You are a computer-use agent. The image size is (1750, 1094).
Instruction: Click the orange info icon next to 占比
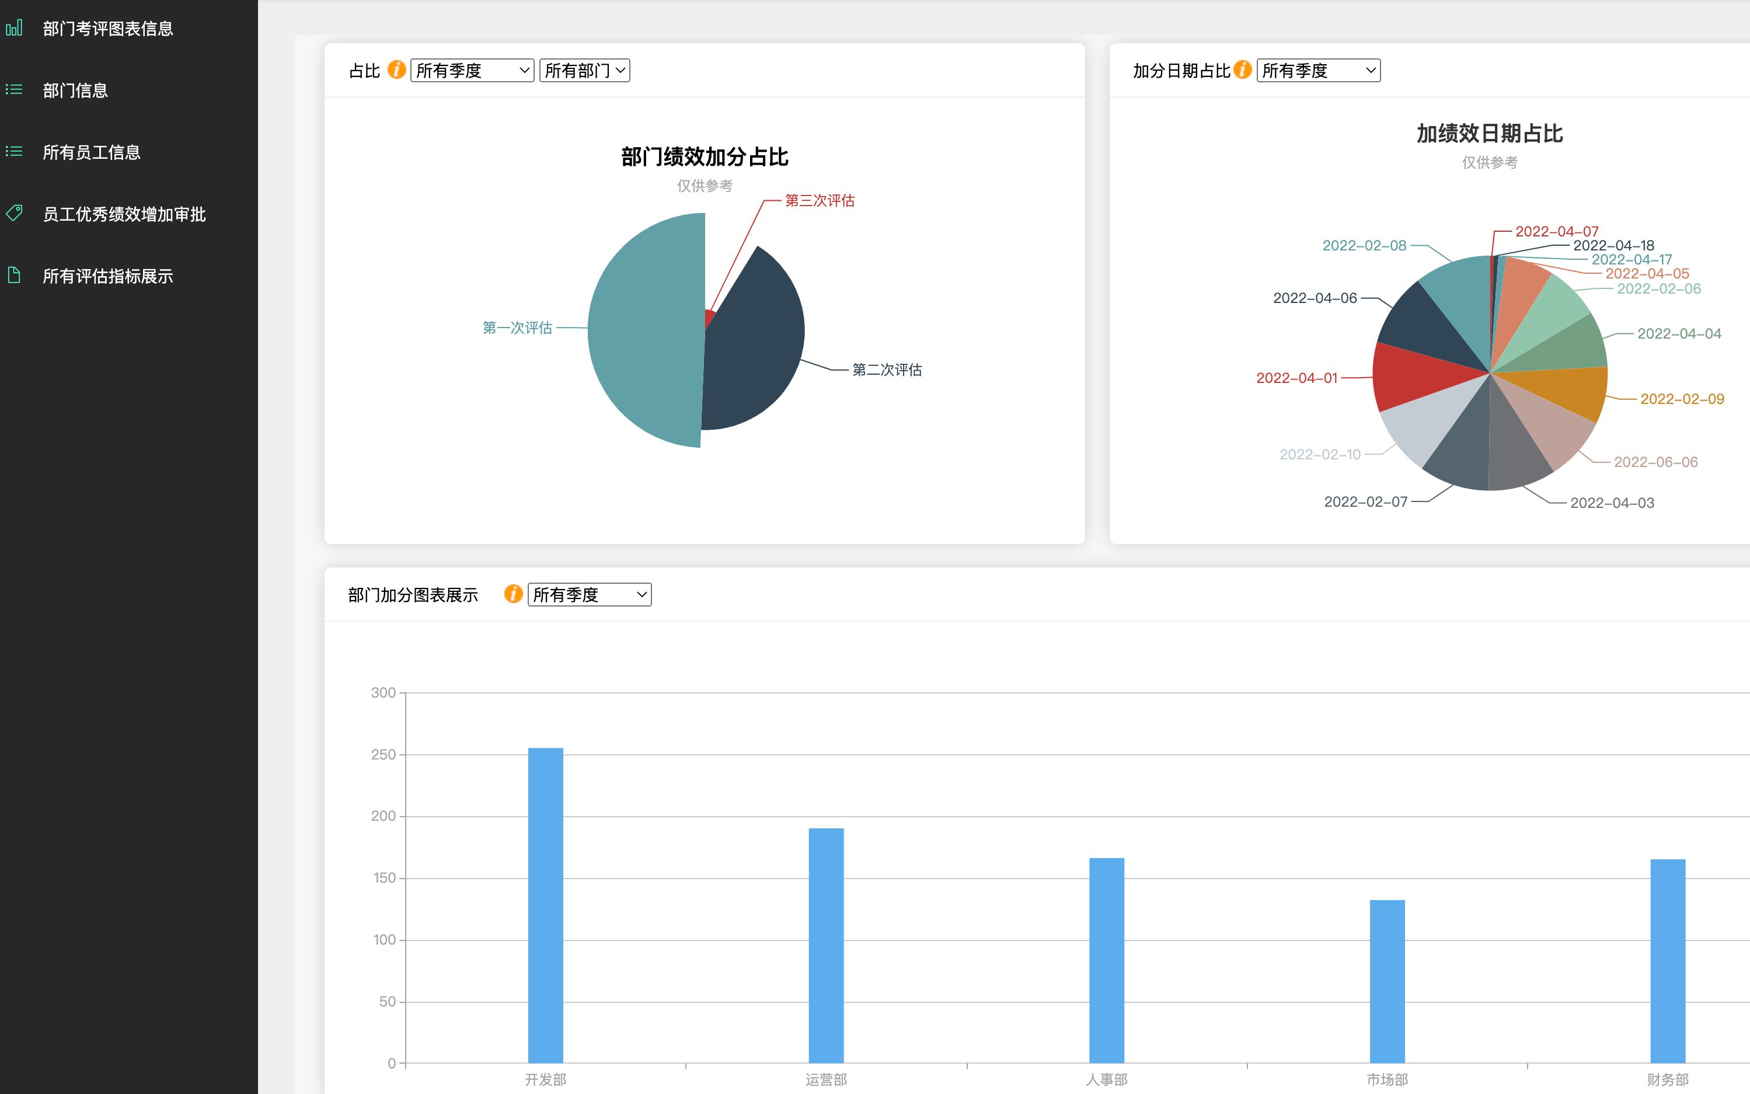coord(396,69)
